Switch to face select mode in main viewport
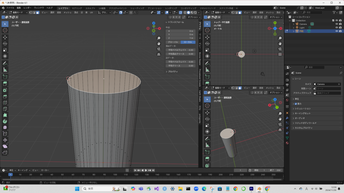This screenshot has height=193, width=344. [38, 12]
